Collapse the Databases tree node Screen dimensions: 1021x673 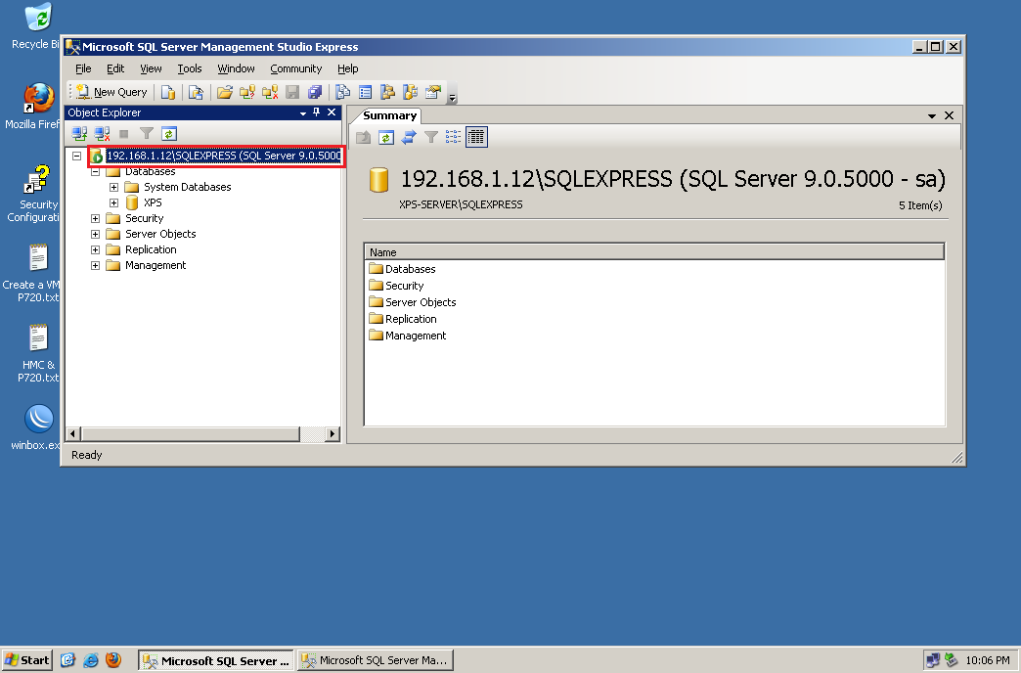click(x=95, y=171)
